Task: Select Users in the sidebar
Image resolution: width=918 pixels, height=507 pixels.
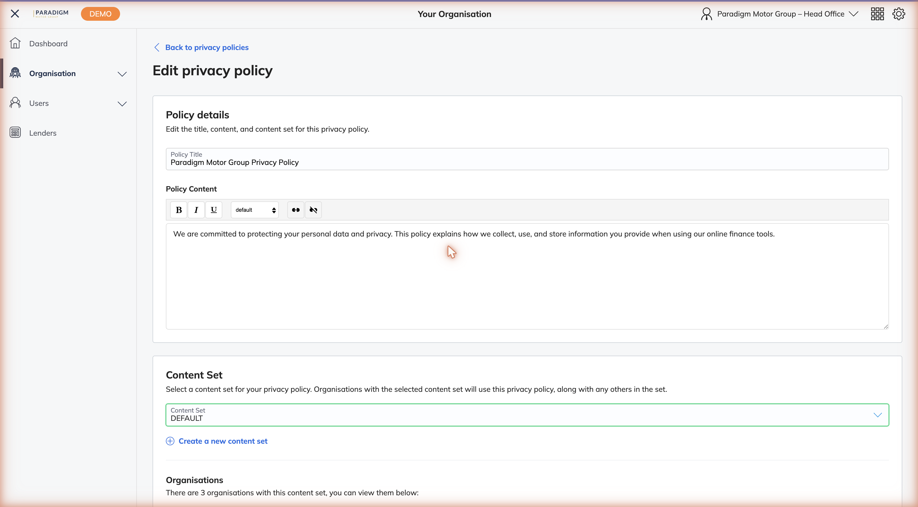Action: (39, 103)
